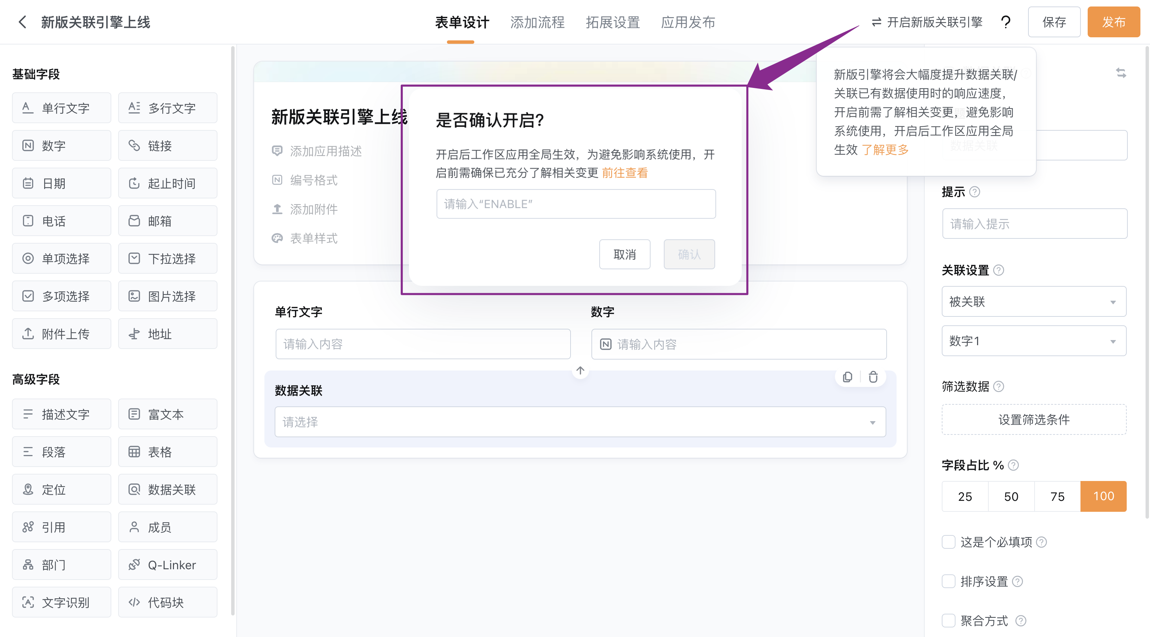Add a 多项选择 field
The width and height of the screenshot is (1150, 637).
[62, 296]
